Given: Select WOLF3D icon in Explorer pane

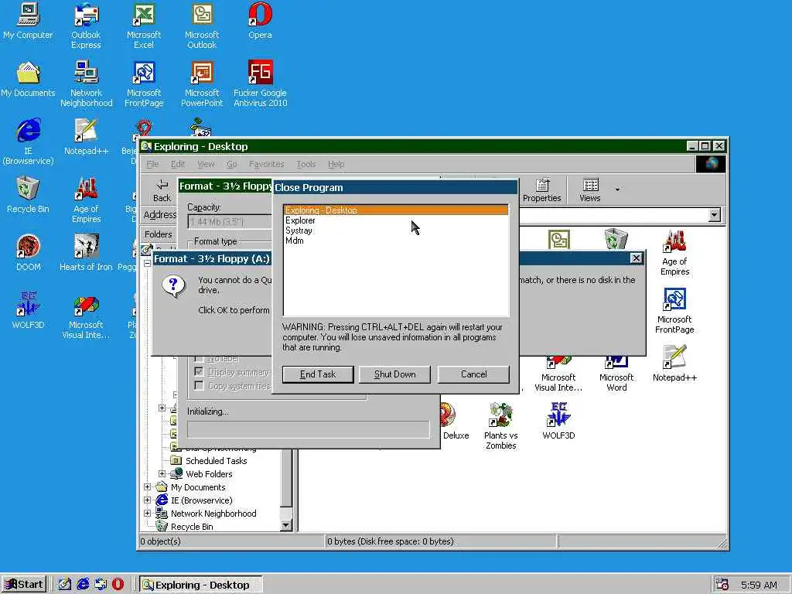Looking at the screenshot, I should pyautogui.click(x=558, y=421).
